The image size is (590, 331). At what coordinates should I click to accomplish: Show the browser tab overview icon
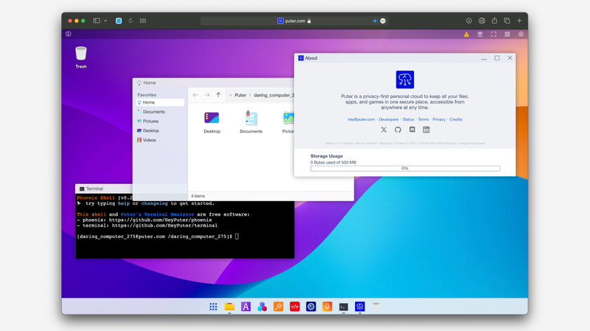507,21
